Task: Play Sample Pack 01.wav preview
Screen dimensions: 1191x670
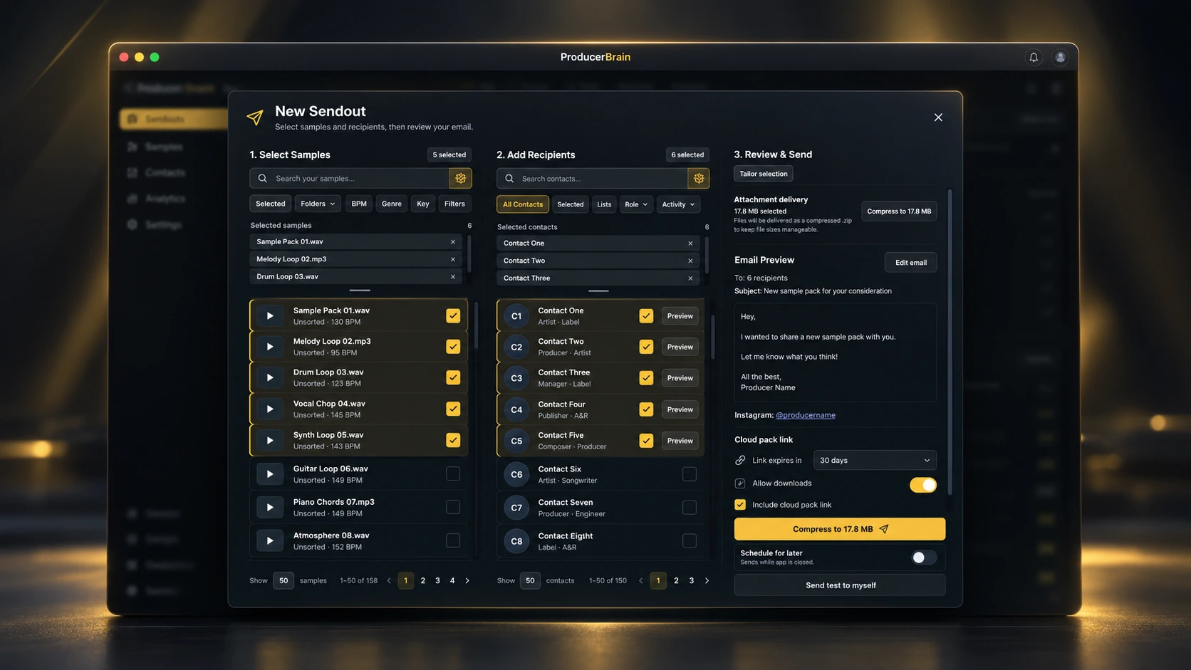Action: pyautogui.click(x=270, y=316)
